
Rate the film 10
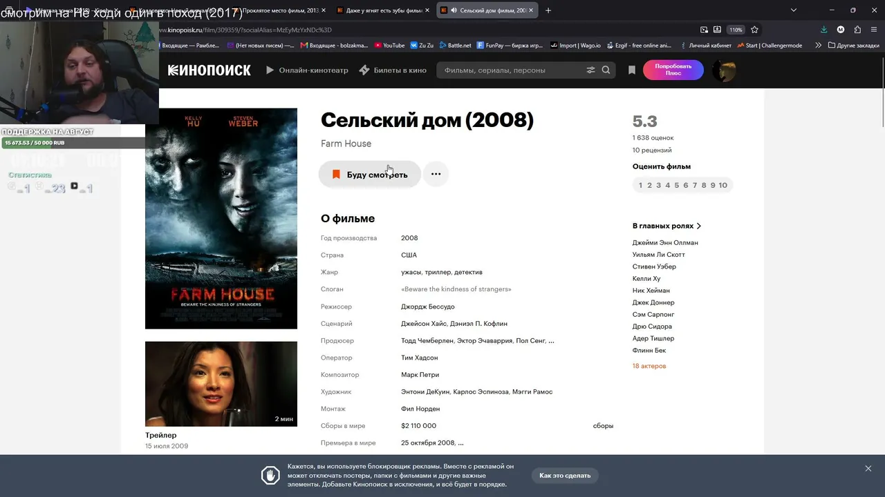tap(723, 185)
